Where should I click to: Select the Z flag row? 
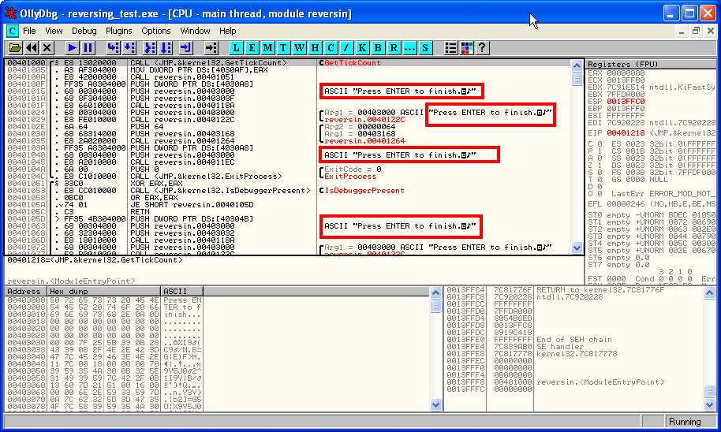click(x=651, y=165)
